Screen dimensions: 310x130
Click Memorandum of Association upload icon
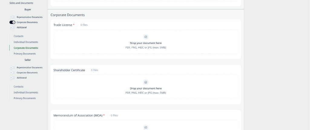[146, 128]
